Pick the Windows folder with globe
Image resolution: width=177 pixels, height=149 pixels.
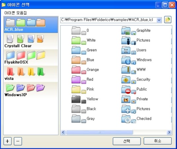[x=126, y=60]
